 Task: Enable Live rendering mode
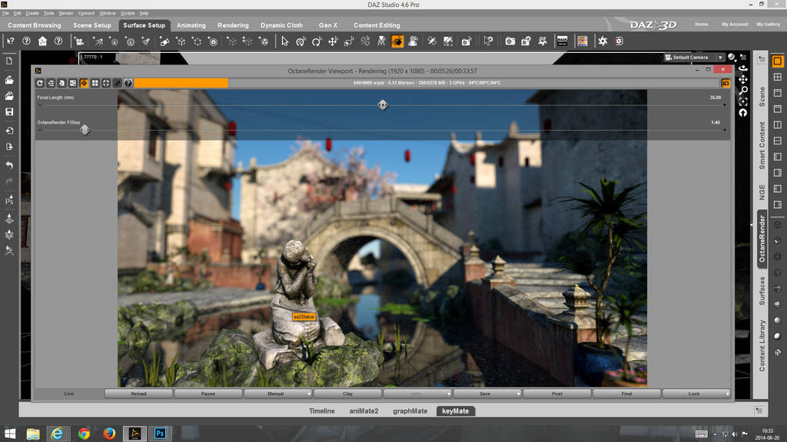69,393
